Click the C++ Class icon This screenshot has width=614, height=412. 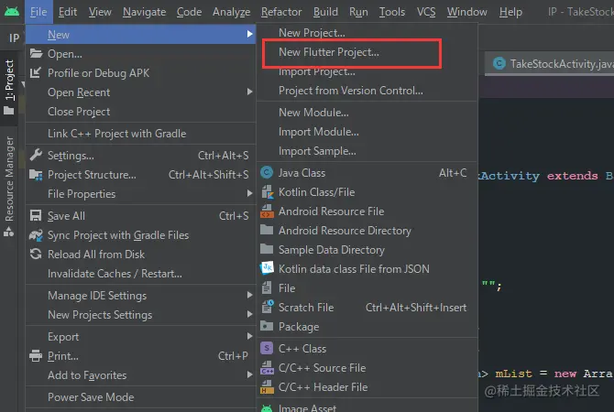tap(267, 348)
